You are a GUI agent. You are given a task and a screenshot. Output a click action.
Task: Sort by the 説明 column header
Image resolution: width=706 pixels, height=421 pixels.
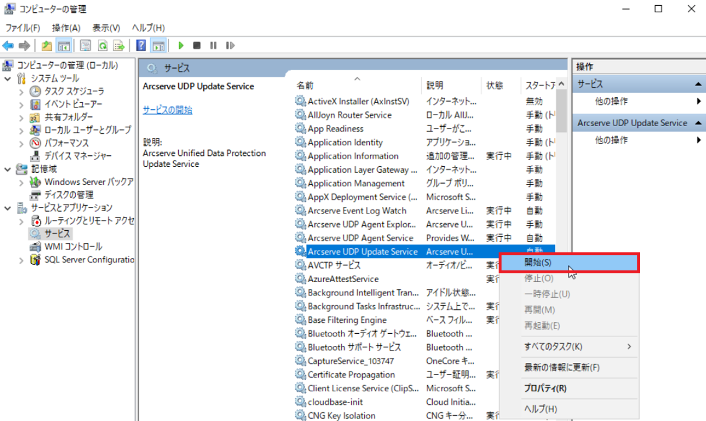coord(451,85)
